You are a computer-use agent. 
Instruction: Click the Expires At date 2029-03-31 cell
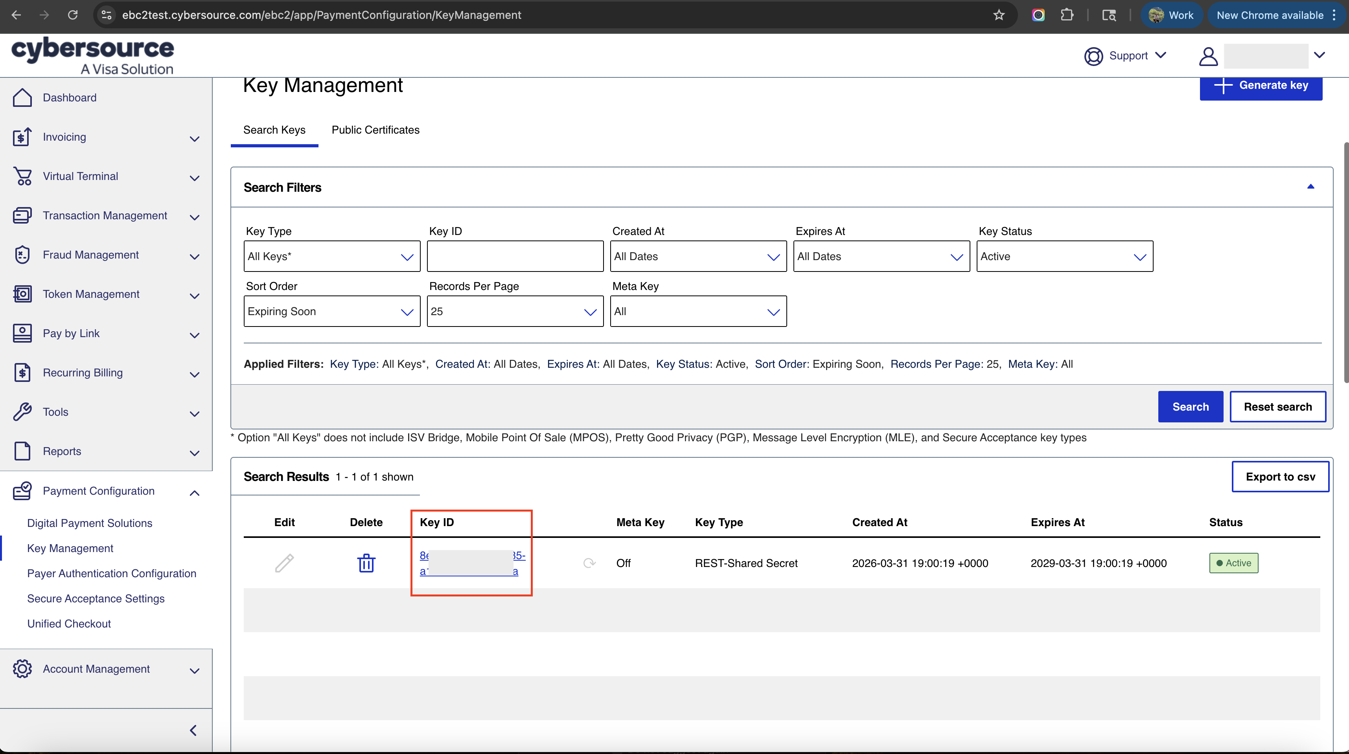(1099, 563)
